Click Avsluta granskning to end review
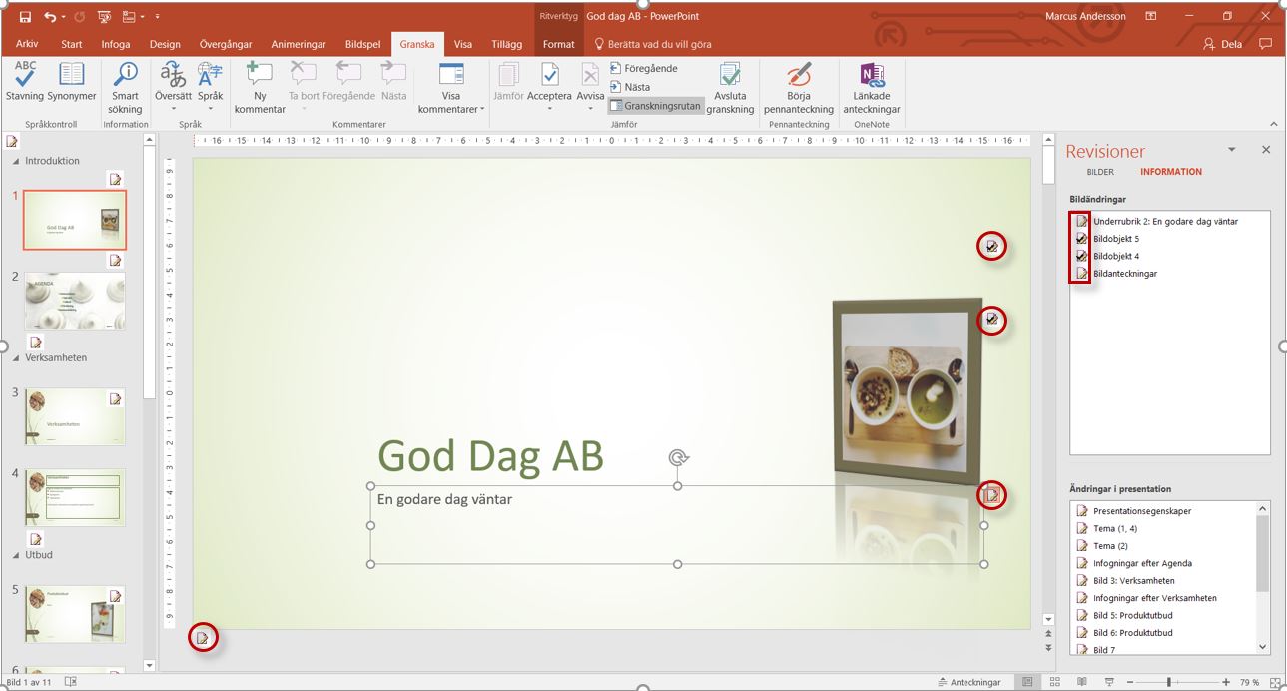Image resolution: width=1287 pixels, height=691 pixels. [730, 88]
